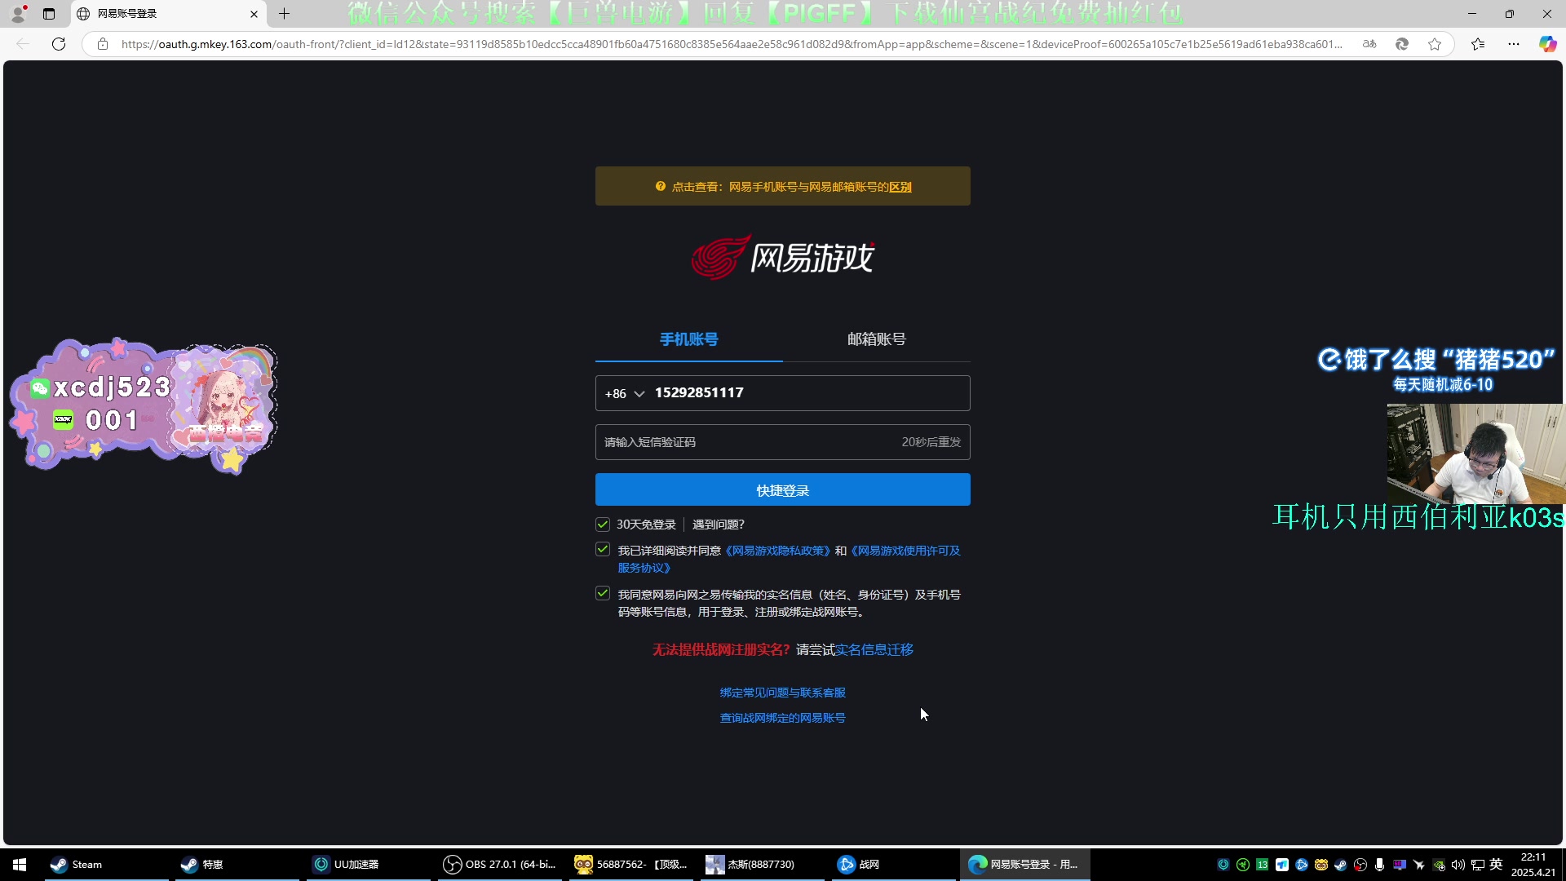The height and width of the screenshot is (881, 1566).
Task: Click the microphone tray icon
Action: [x=1380, y=865]
